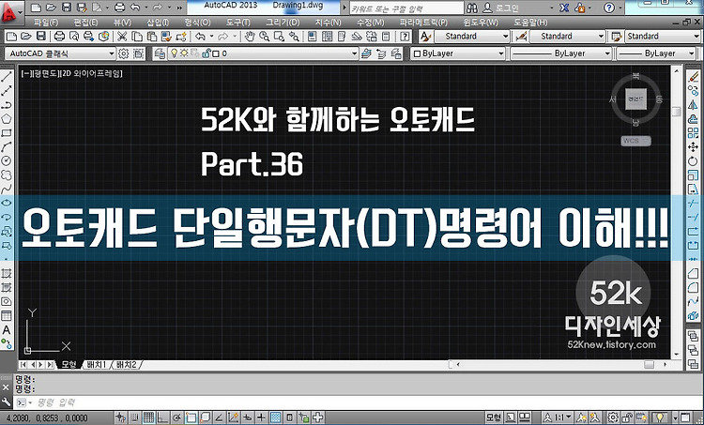The height and width of the screenshot is (425, 704).
Task: Click the keyword search input field
Action: [x=406, y=8]
